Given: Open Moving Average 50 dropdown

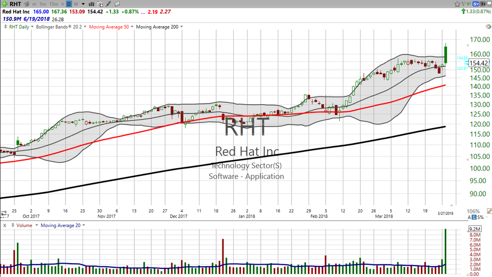Looking at the screenshot, I should point(132,27).
